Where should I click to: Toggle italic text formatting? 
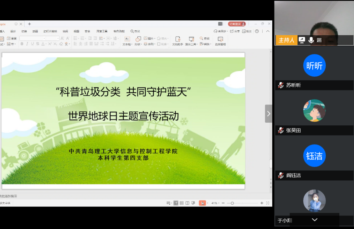(x=27, y=44)
